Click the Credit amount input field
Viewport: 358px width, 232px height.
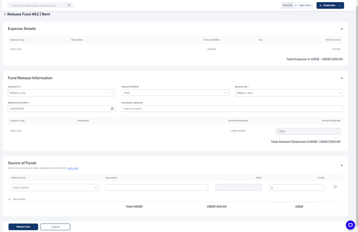tap(296, 188)
